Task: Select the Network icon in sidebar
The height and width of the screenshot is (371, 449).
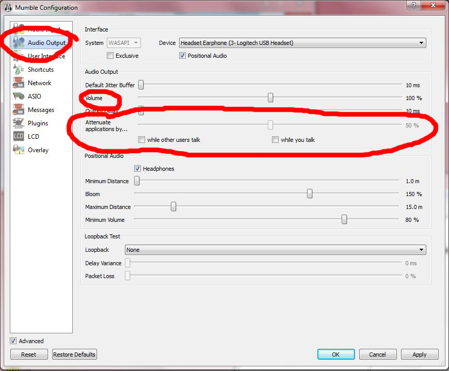Action: pyautogui.click(x=19, y=83)
